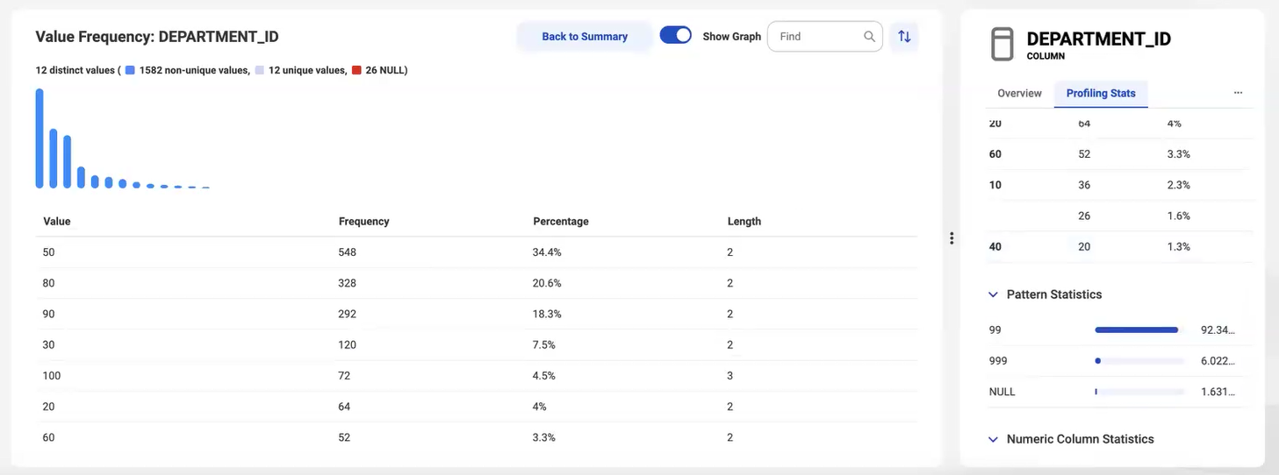Switch to the Overview tab
This screenshot has height=475, width=1279.
pyautogui.click(x=1019, y=93)
